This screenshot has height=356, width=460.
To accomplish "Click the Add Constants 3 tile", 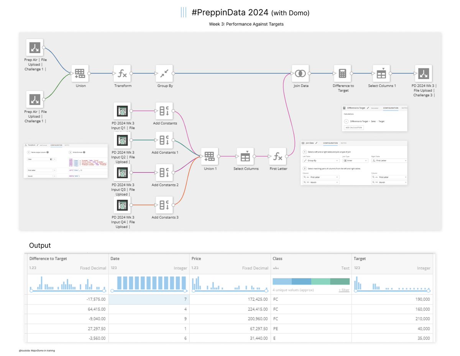I will 164,205.
